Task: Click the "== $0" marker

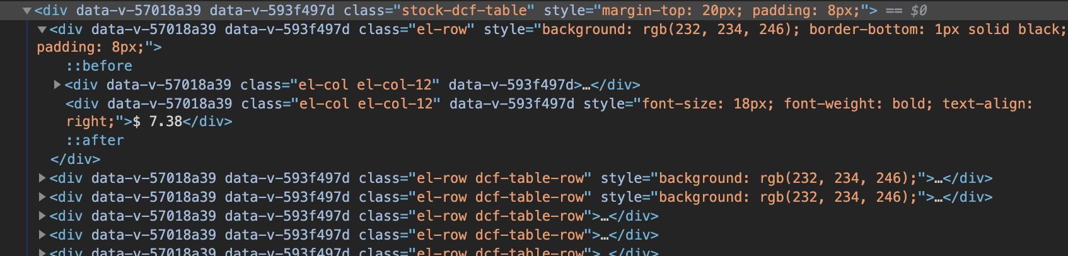Action: pyautogui.click(x=906, y=11)
